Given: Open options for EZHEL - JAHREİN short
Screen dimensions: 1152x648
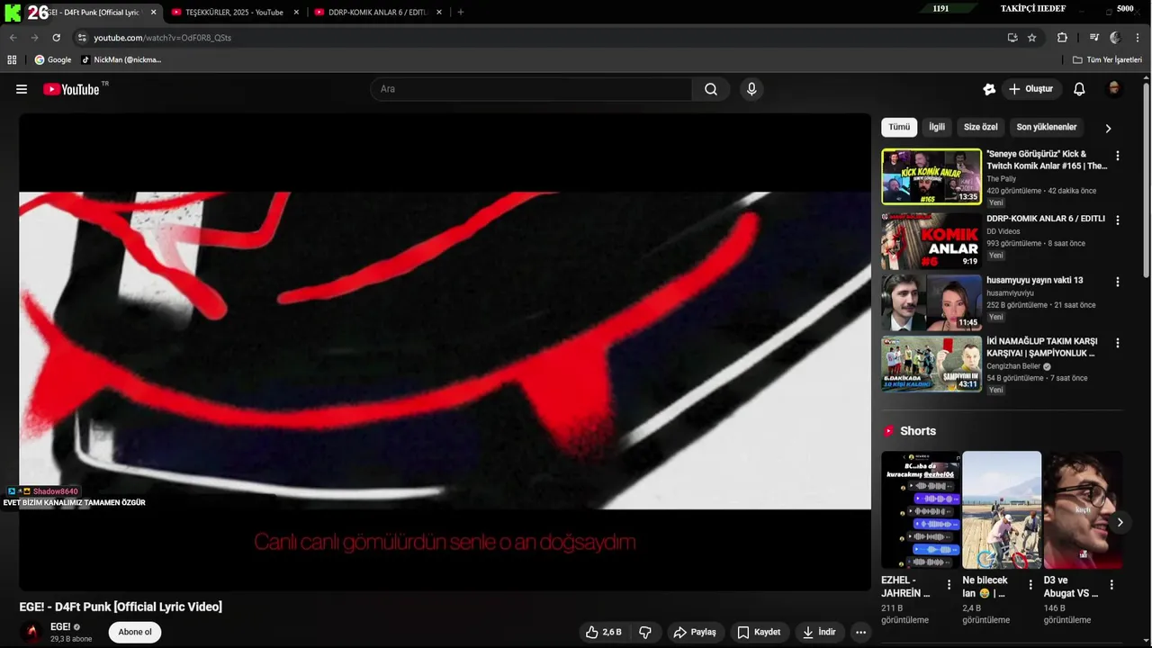Looking at the screenshot, I should pyautogui.click(x=949, y=585).
